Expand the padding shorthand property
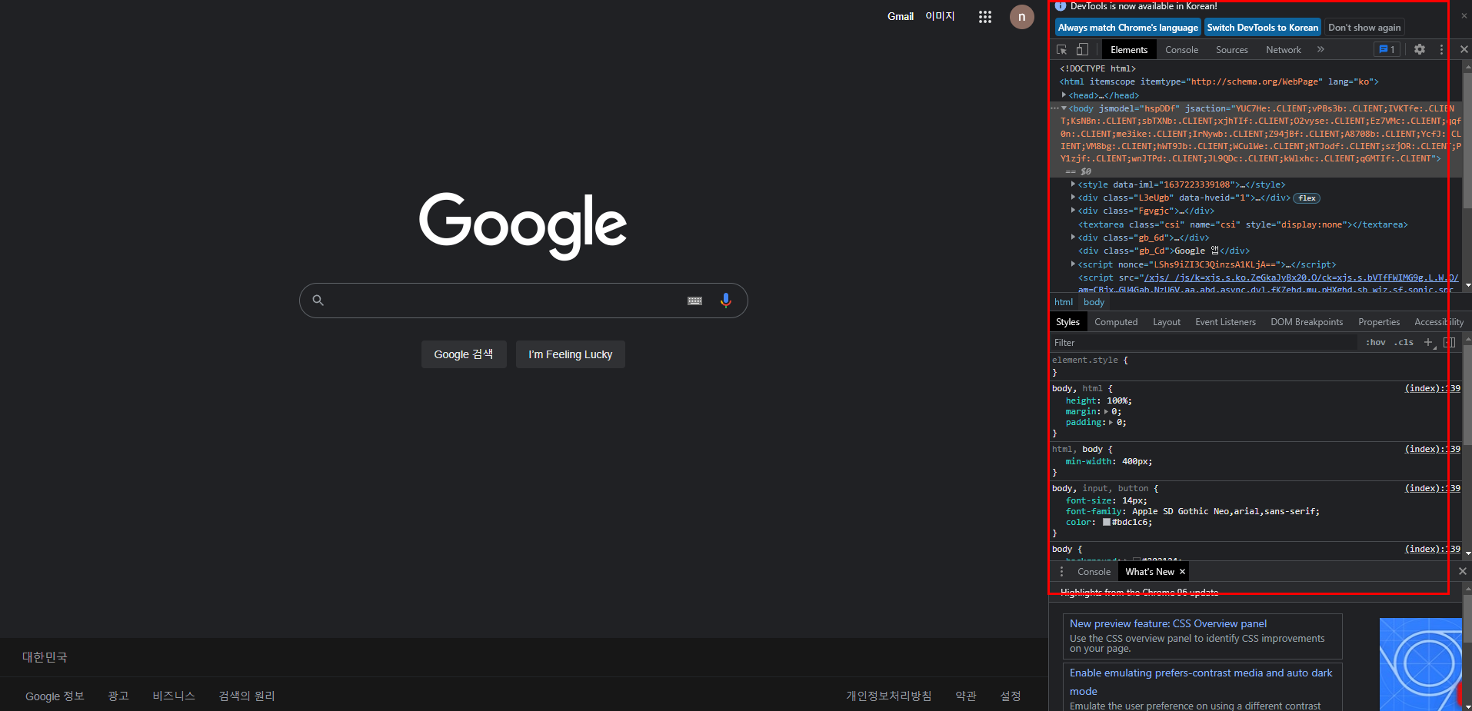This screenshot has width=1472, height=711. tap(1111, 422)
